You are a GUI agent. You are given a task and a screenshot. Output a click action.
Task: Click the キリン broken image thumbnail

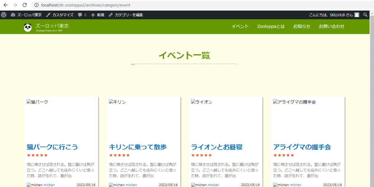(117, 102)
